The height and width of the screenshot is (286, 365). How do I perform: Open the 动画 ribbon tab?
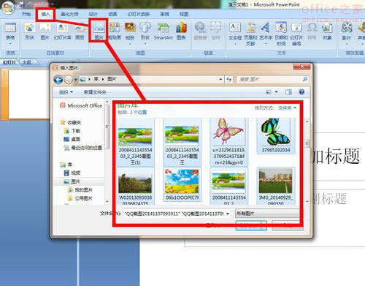112,14
